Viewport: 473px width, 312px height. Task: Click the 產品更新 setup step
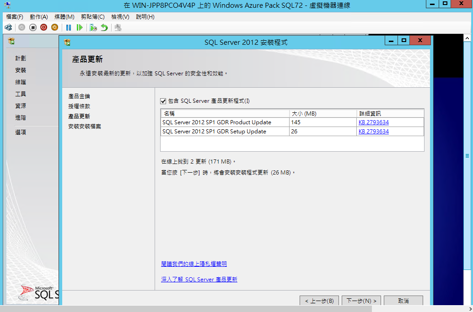pos(79,116)
